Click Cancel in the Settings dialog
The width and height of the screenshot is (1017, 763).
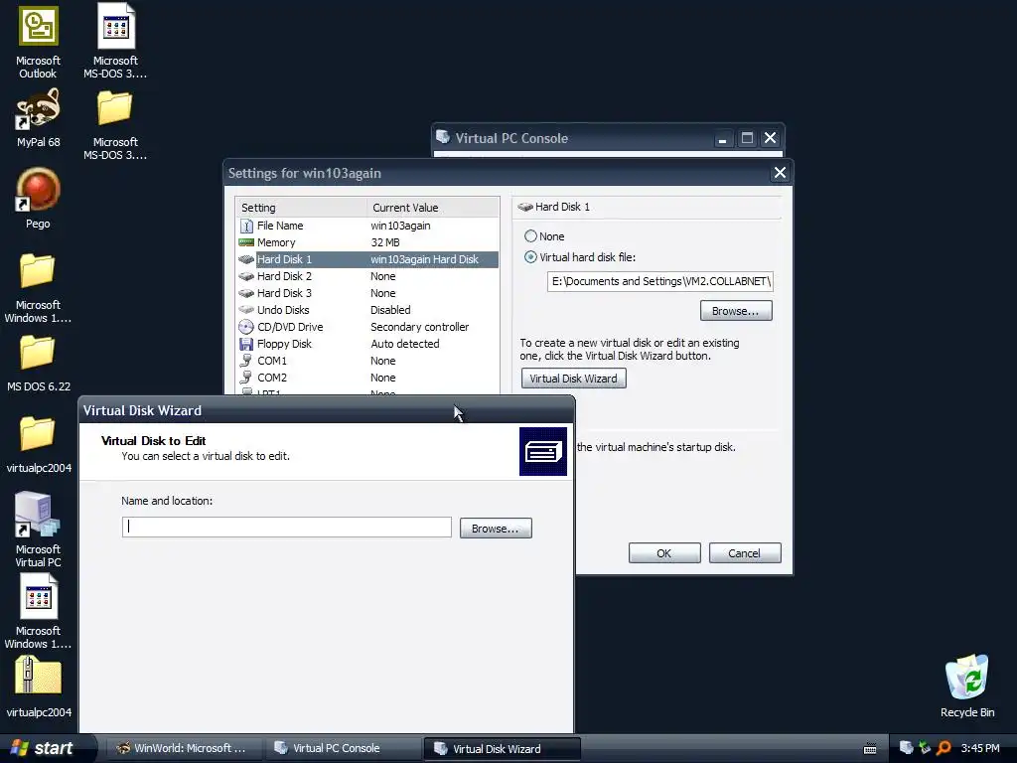click(x=745, y=553)
